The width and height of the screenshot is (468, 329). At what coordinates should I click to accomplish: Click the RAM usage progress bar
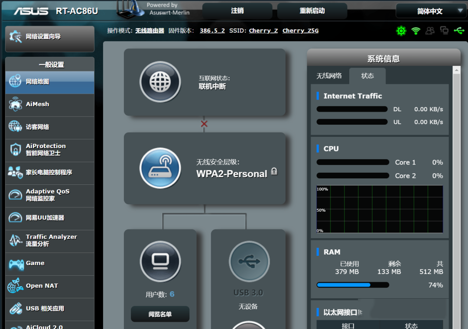pos(353,285)
